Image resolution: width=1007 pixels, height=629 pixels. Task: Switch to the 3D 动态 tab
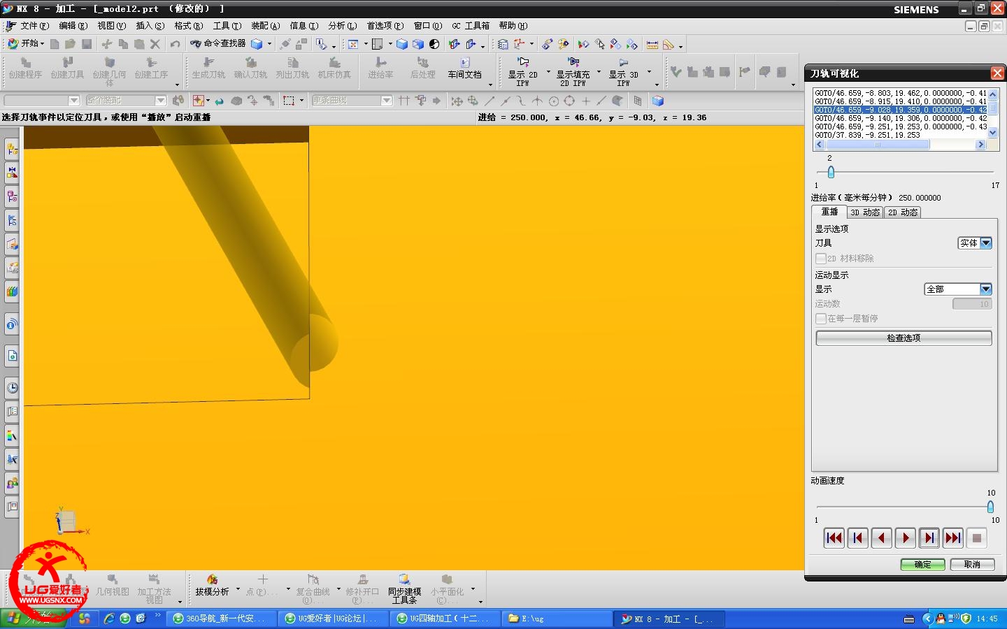(865, 212)
